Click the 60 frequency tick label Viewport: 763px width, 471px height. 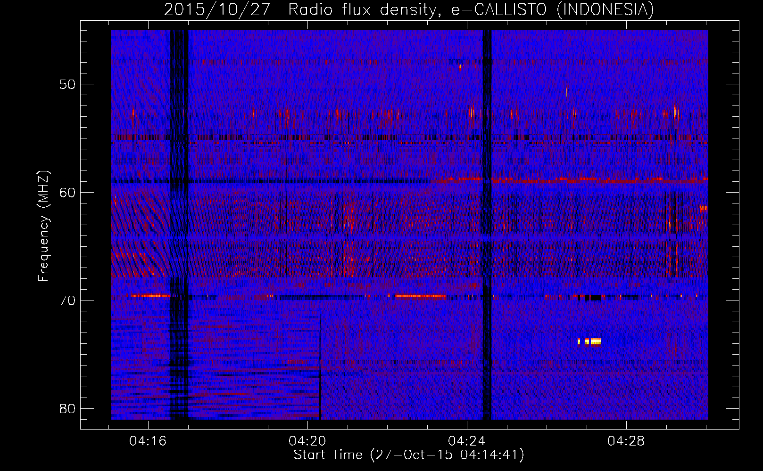tap(67, 192)
